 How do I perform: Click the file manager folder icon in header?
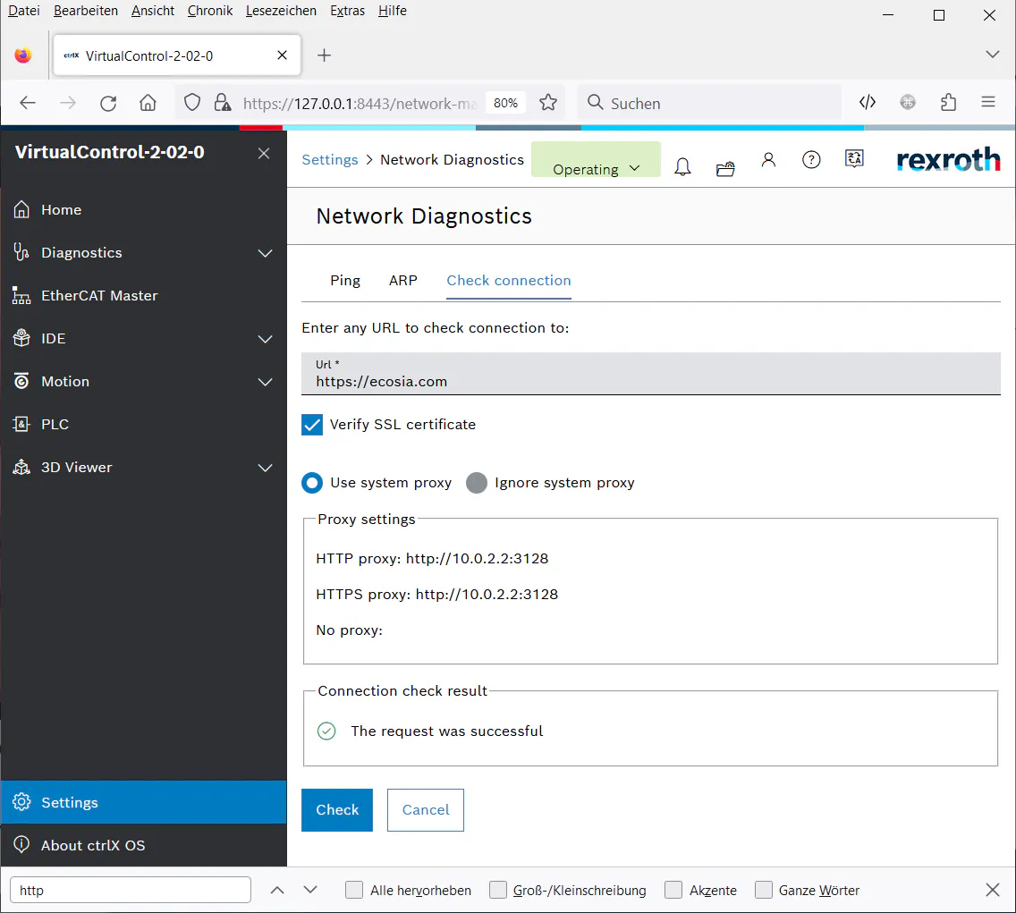[x=725, y=168]
